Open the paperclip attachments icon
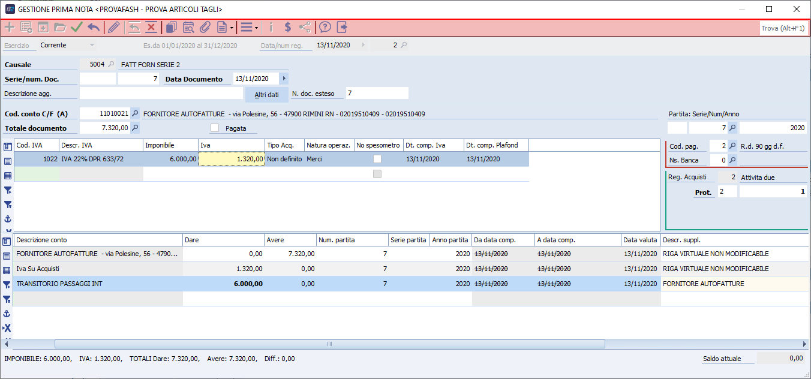 [x=205, y=27]
